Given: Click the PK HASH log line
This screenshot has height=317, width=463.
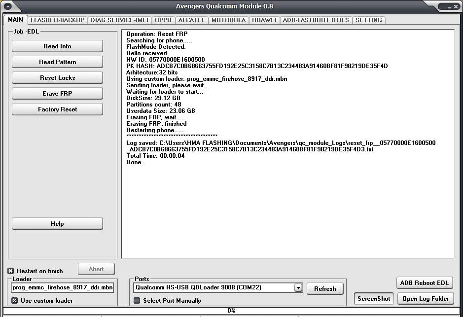Looking at the screenshot, I should click(x=257, y=66).
